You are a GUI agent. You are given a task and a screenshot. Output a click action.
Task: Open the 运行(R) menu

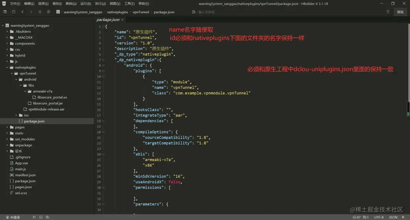(86, 4)
